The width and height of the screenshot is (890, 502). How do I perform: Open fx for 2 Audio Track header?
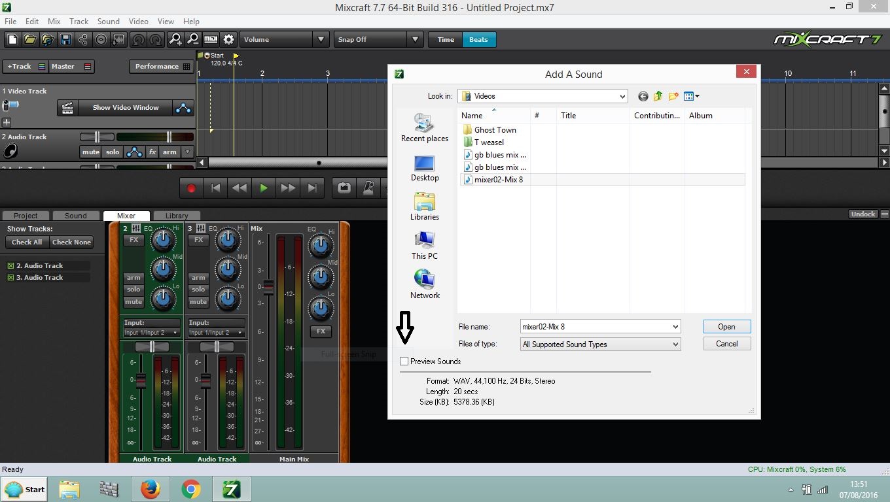point(152,152)
